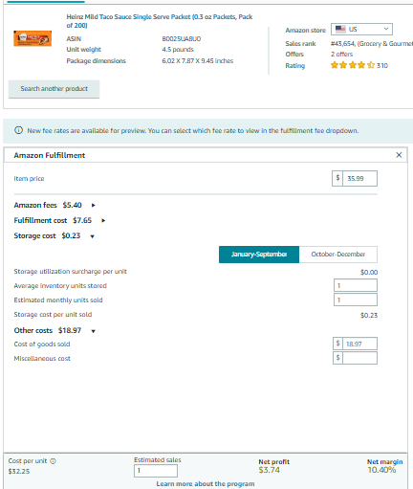Image resolution: width=413 pixels, height=489 pixels.
Task: Click the US flag icon
Action: [340, 29]
